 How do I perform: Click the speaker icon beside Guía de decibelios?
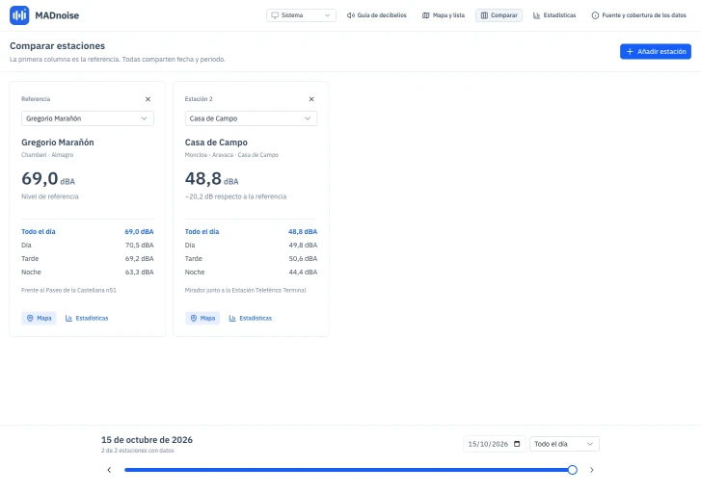click(x=351, y=15)
